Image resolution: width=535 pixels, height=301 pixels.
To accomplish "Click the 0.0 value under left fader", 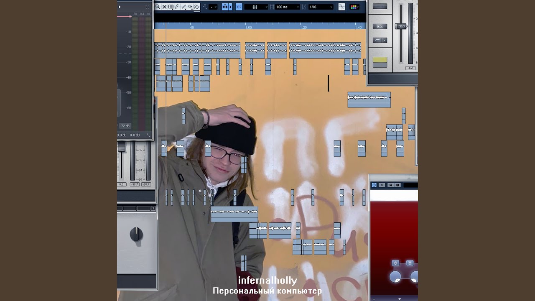I will [121, 184].
